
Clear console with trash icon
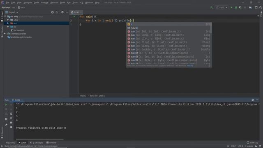[x=11, y=127]
